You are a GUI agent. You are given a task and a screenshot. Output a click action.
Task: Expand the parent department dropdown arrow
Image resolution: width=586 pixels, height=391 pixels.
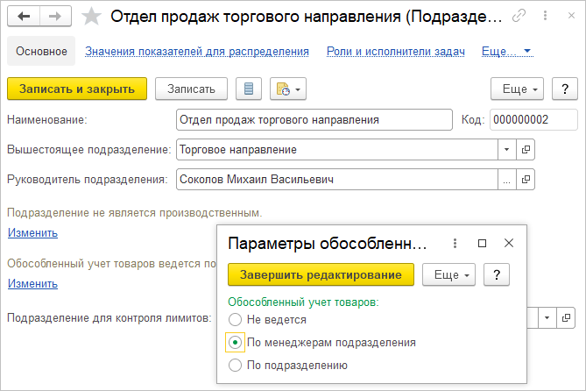click(507, 150)
